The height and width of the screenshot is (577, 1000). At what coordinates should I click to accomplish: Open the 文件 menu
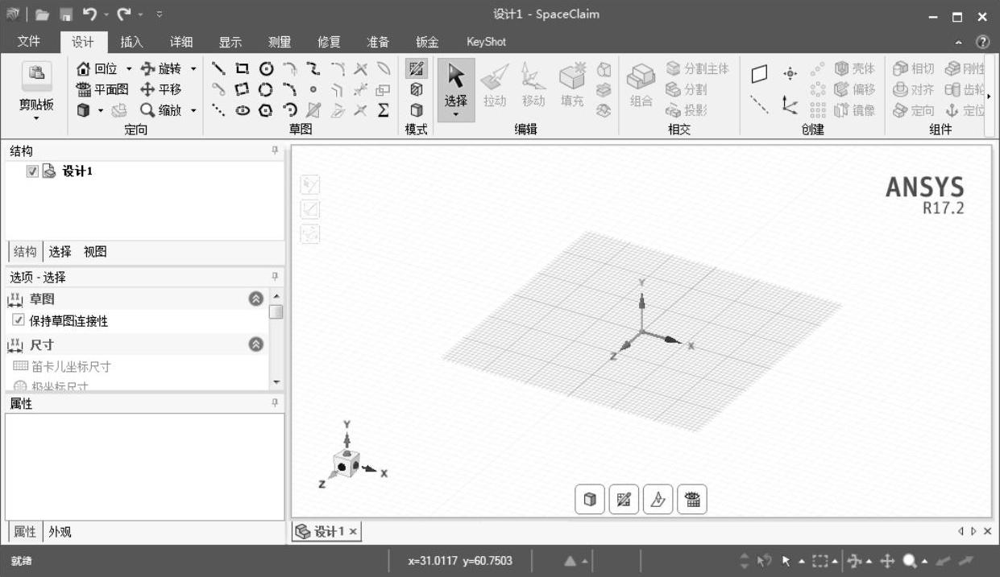point(29,42)
